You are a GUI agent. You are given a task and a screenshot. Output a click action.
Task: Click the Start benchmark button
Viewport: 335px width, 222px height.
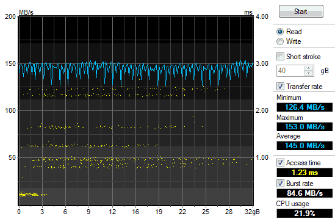pyautogui.click(x=301, y=12)
